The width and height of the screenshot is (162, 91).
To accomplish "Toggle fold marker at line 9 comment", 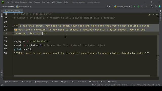I will pos(13,18).
